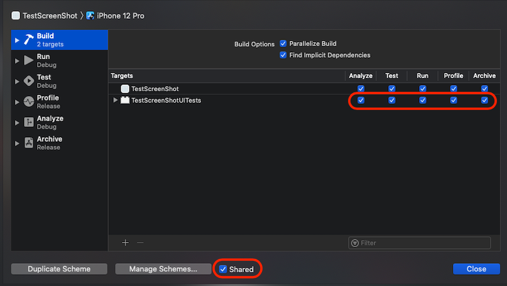Select the TestScreenShot target row
The height and width of the screenshot is (286, 507).
coord(304,89)
